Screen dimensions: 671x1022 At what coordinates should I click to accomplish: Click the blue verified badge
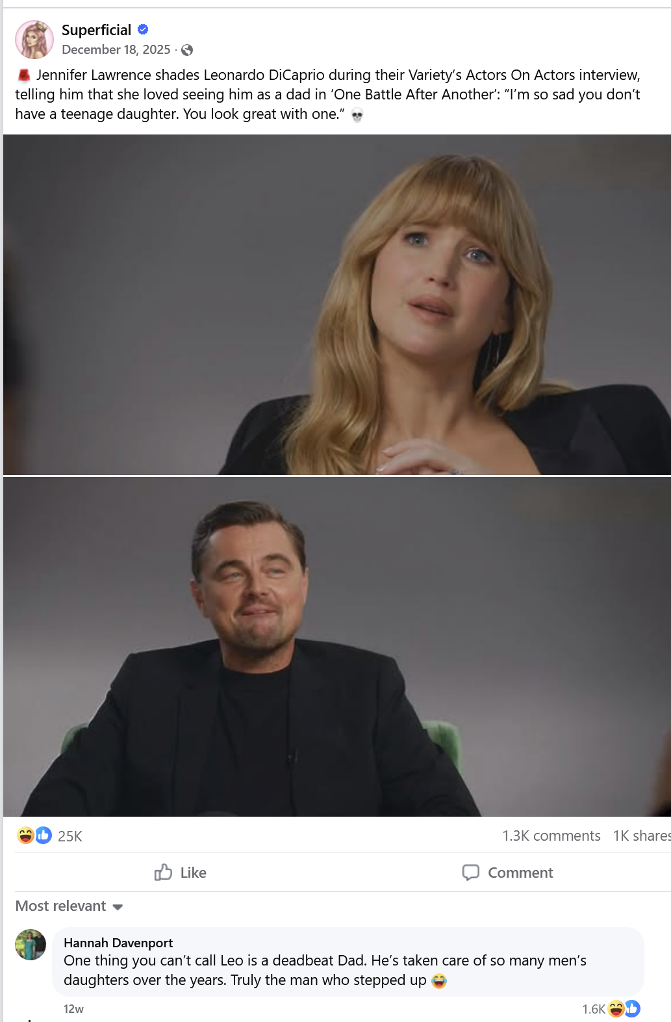(x=144, y=29)
